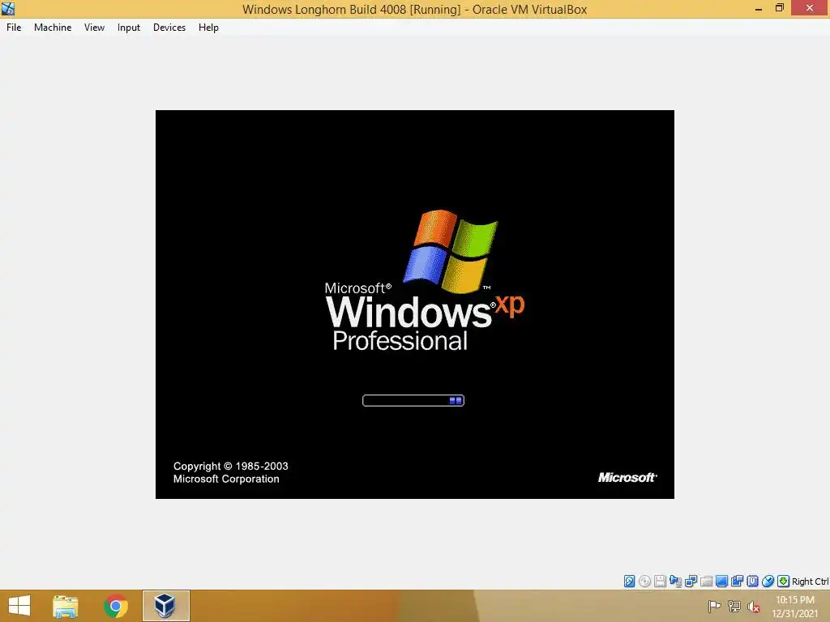The height and width of the screenshot is (622, 830).
Task: Open the Help menu
Action: 208,28
